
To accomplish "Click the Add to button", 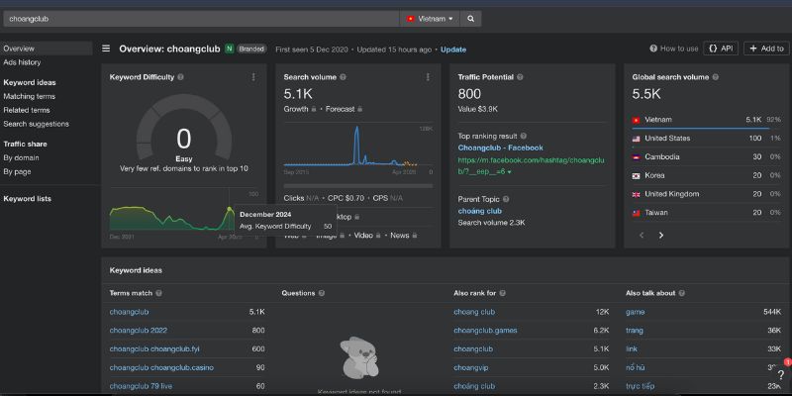I will pyautogui.click(x=766, y=49).
